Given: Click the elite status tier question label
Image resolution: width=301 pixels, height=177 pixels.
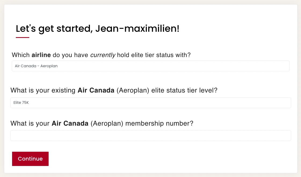Looking at the screenshot, I should (114, 90).
